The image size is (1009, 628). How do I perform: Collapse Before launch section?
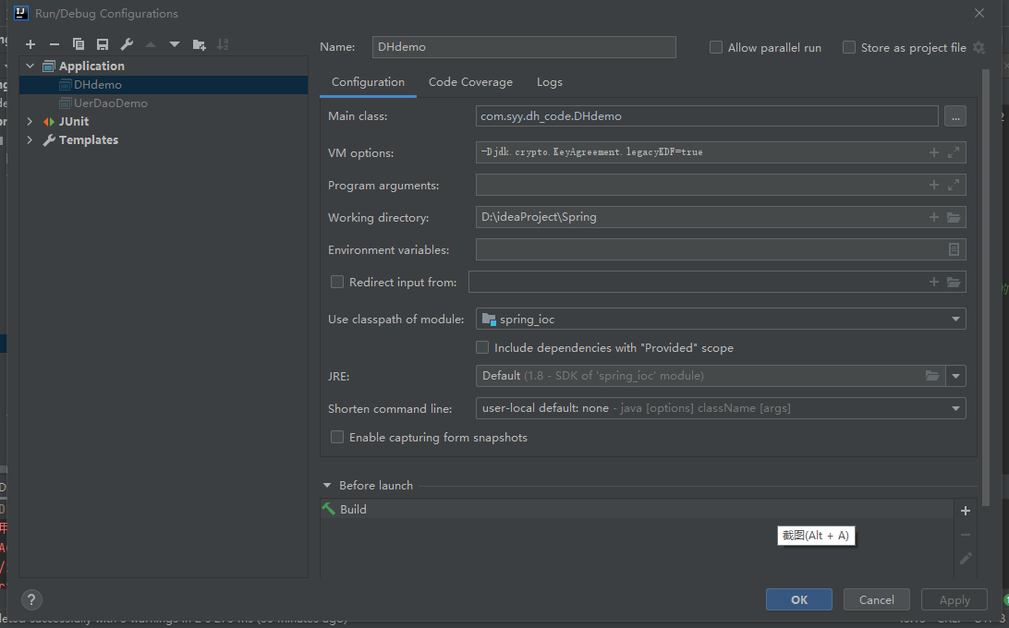click(x=327, y=485)
